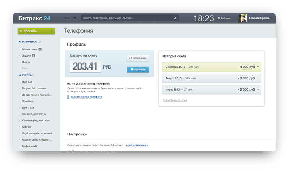290x171 pixels.
Task: Click the magnifier icon in search box
Action: pyautogui.click(x=175, y=18)
